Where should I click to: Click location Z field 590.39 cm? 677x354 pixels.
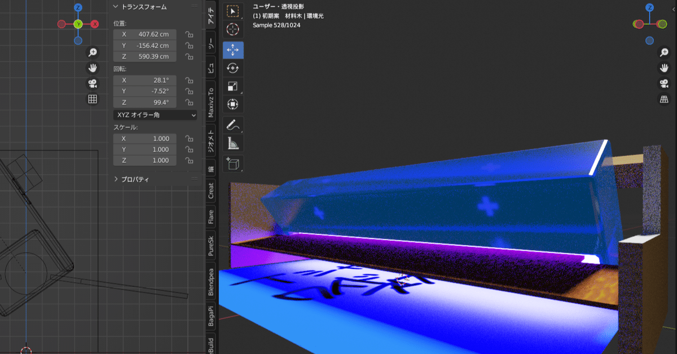pos(145,57)
